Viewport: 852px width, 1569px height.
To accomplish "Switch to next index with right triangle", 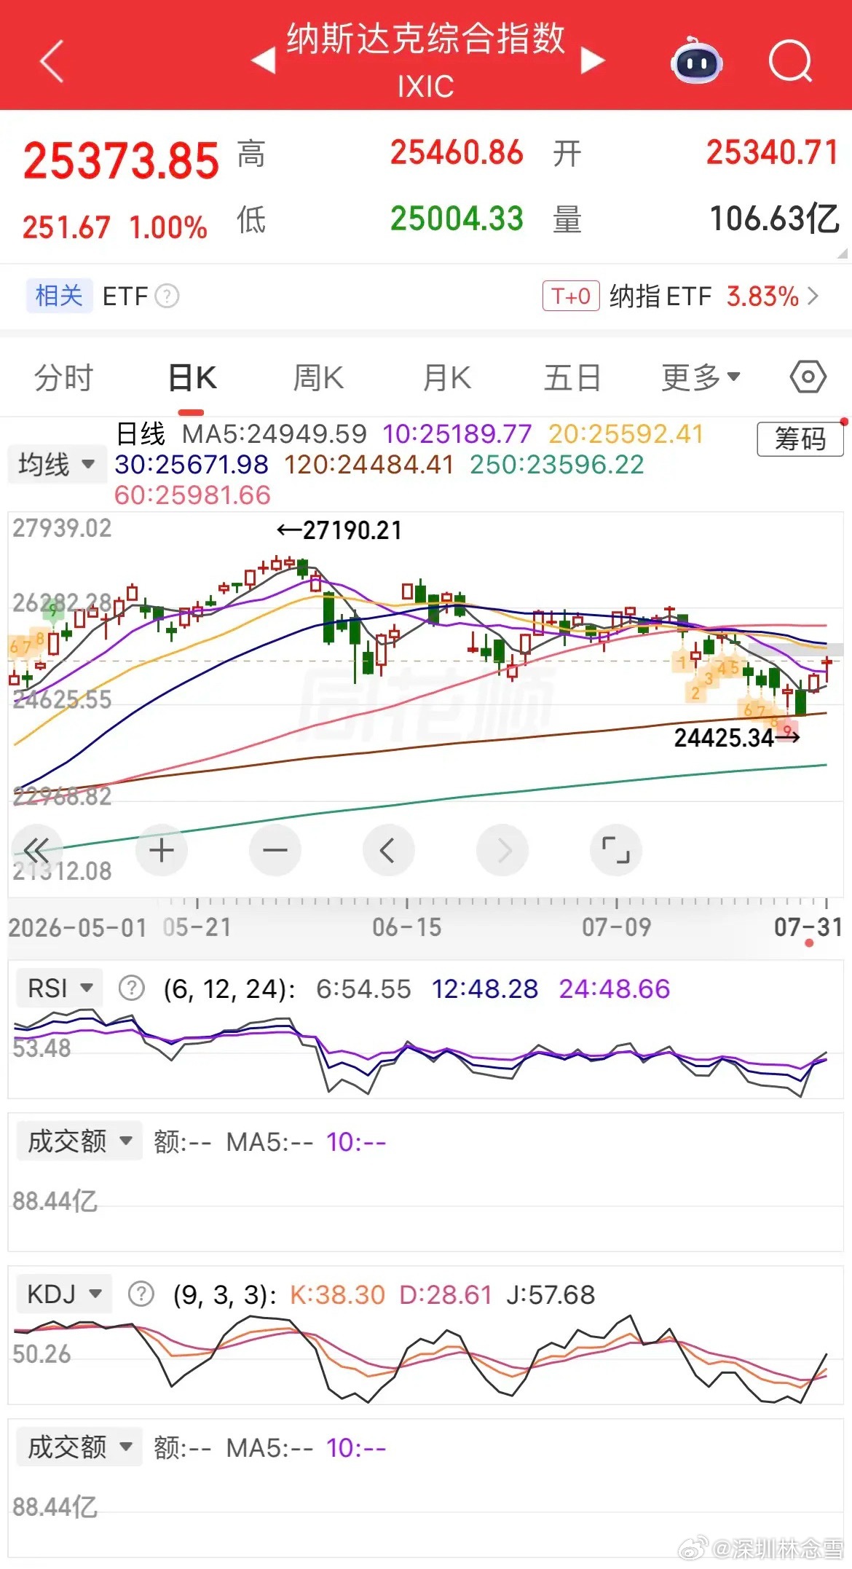I will [x=593, y=60].
